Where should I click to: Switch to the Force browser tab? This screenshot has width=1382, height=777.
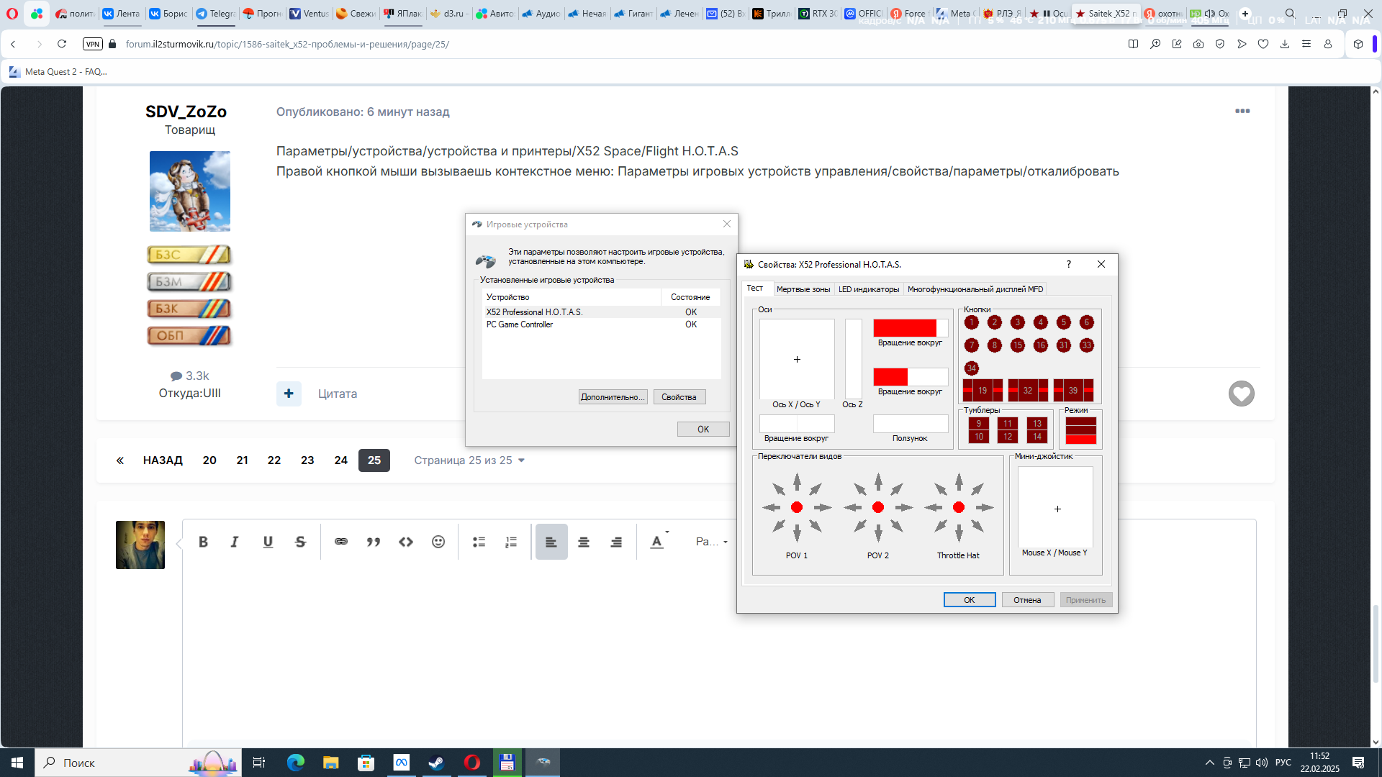pyautogui.click(x=909, y=14)
